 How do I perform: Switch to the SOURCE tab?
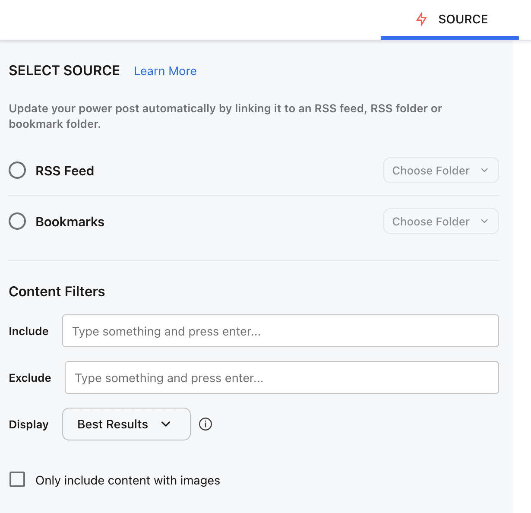tap(462, 19)
